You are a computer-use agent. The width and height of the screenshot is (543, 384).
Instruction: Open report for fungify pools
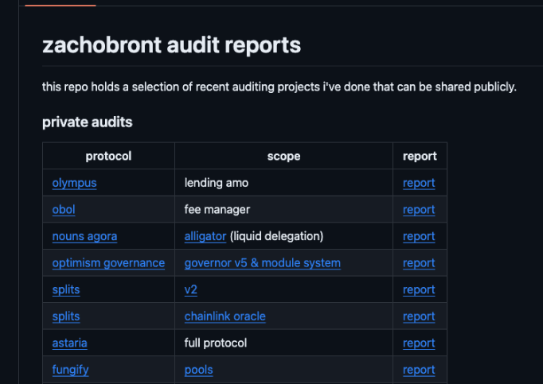tap(419, 370)
